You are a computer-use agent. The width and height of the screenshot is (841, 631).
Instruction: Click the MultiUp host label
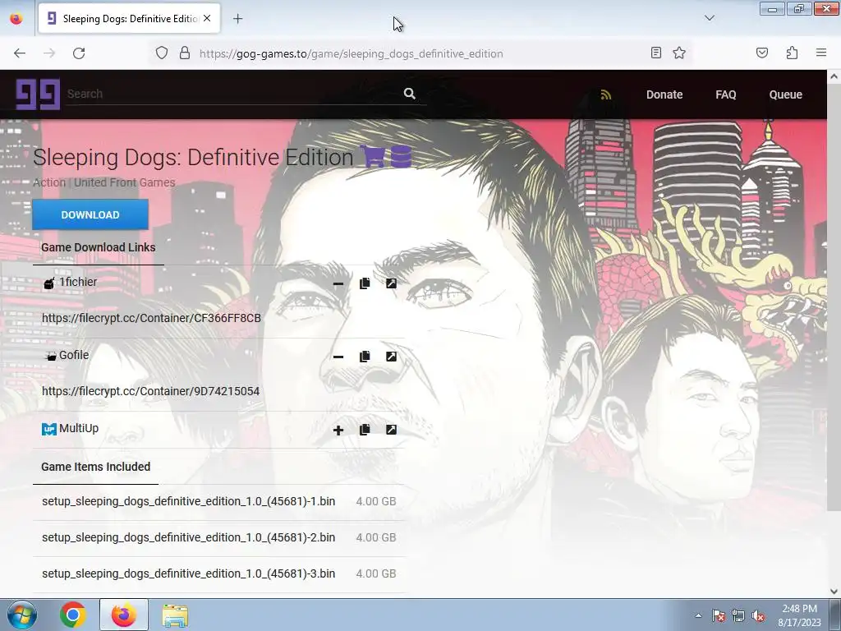[x=79, y=428]
